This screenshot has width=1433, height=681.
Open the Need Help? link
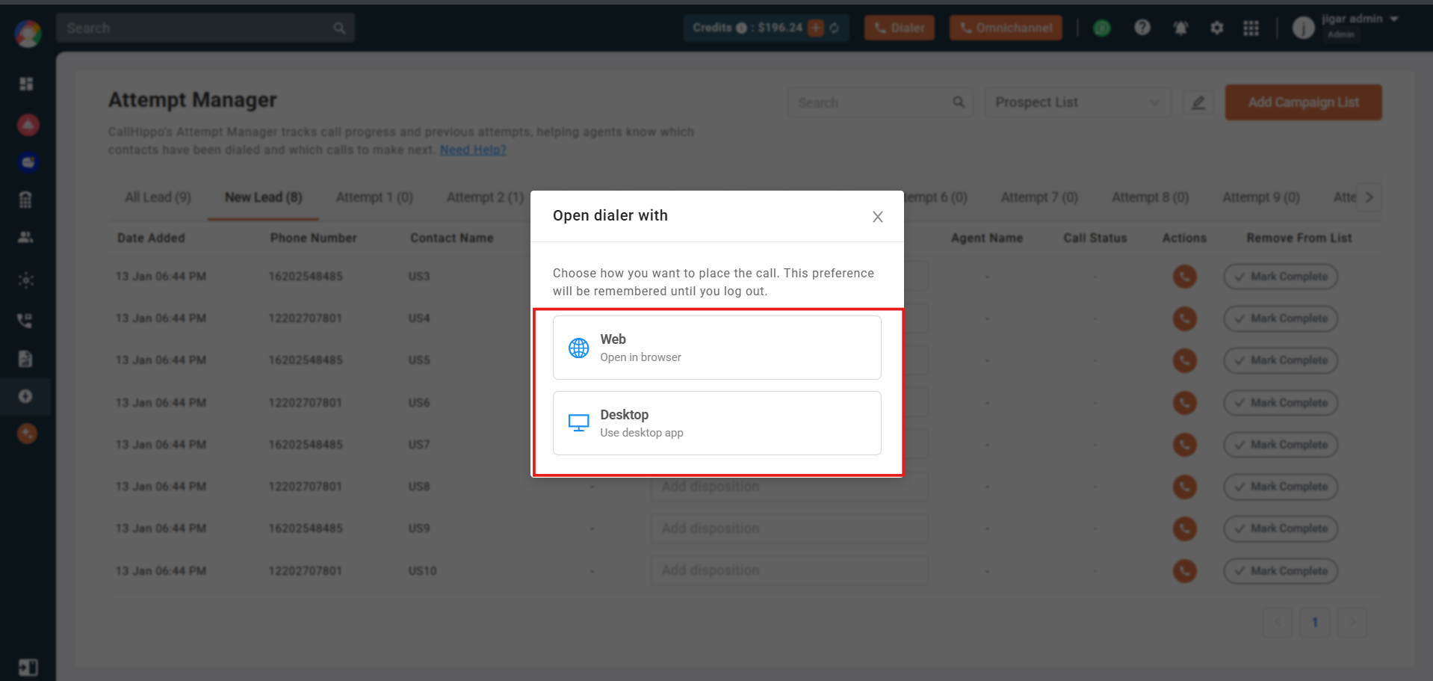click(473, 150)
